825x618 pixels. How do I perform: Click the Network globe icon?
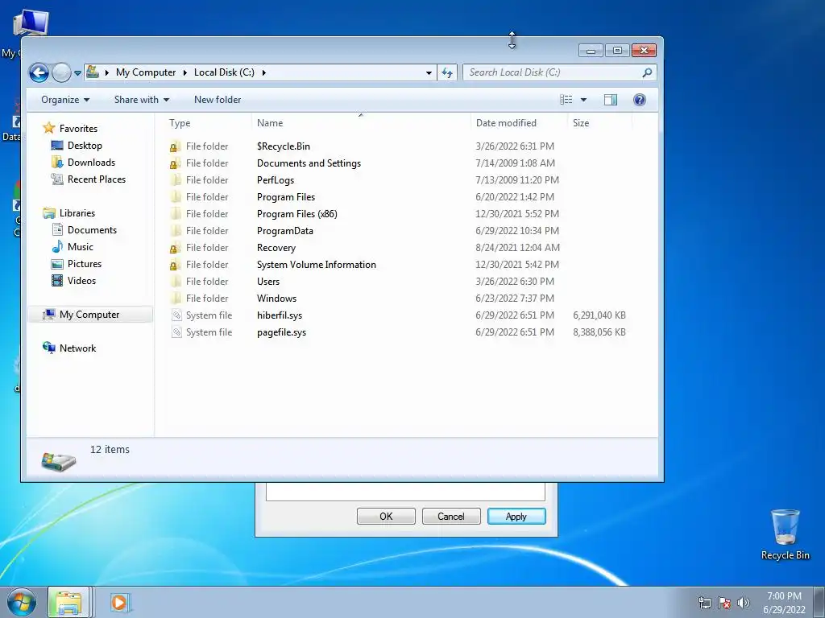(49, 348)
